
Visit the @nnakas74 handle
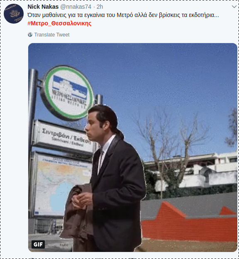[76, 7]
